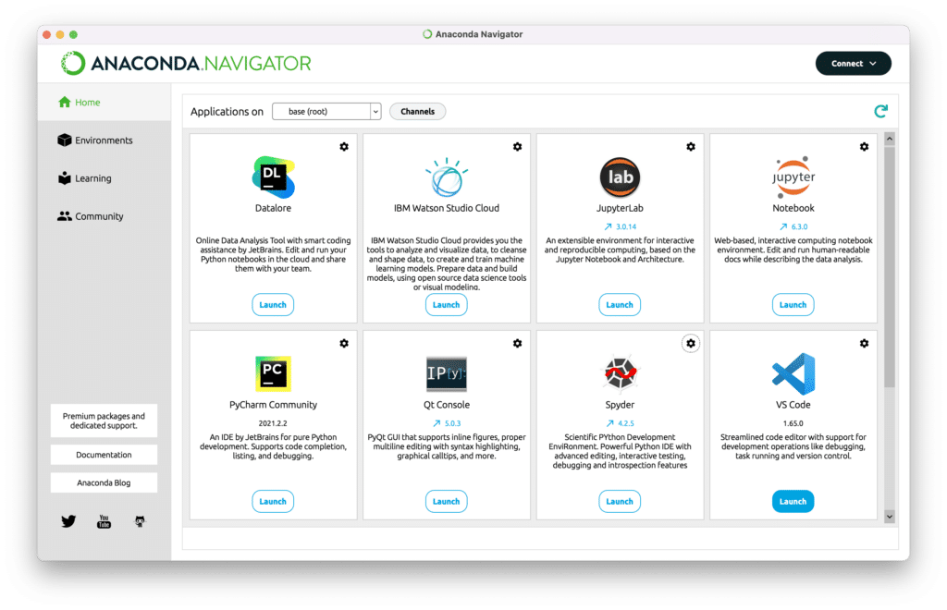Click the VS Code version 1.65.0 text

click(x=793, y=423)
